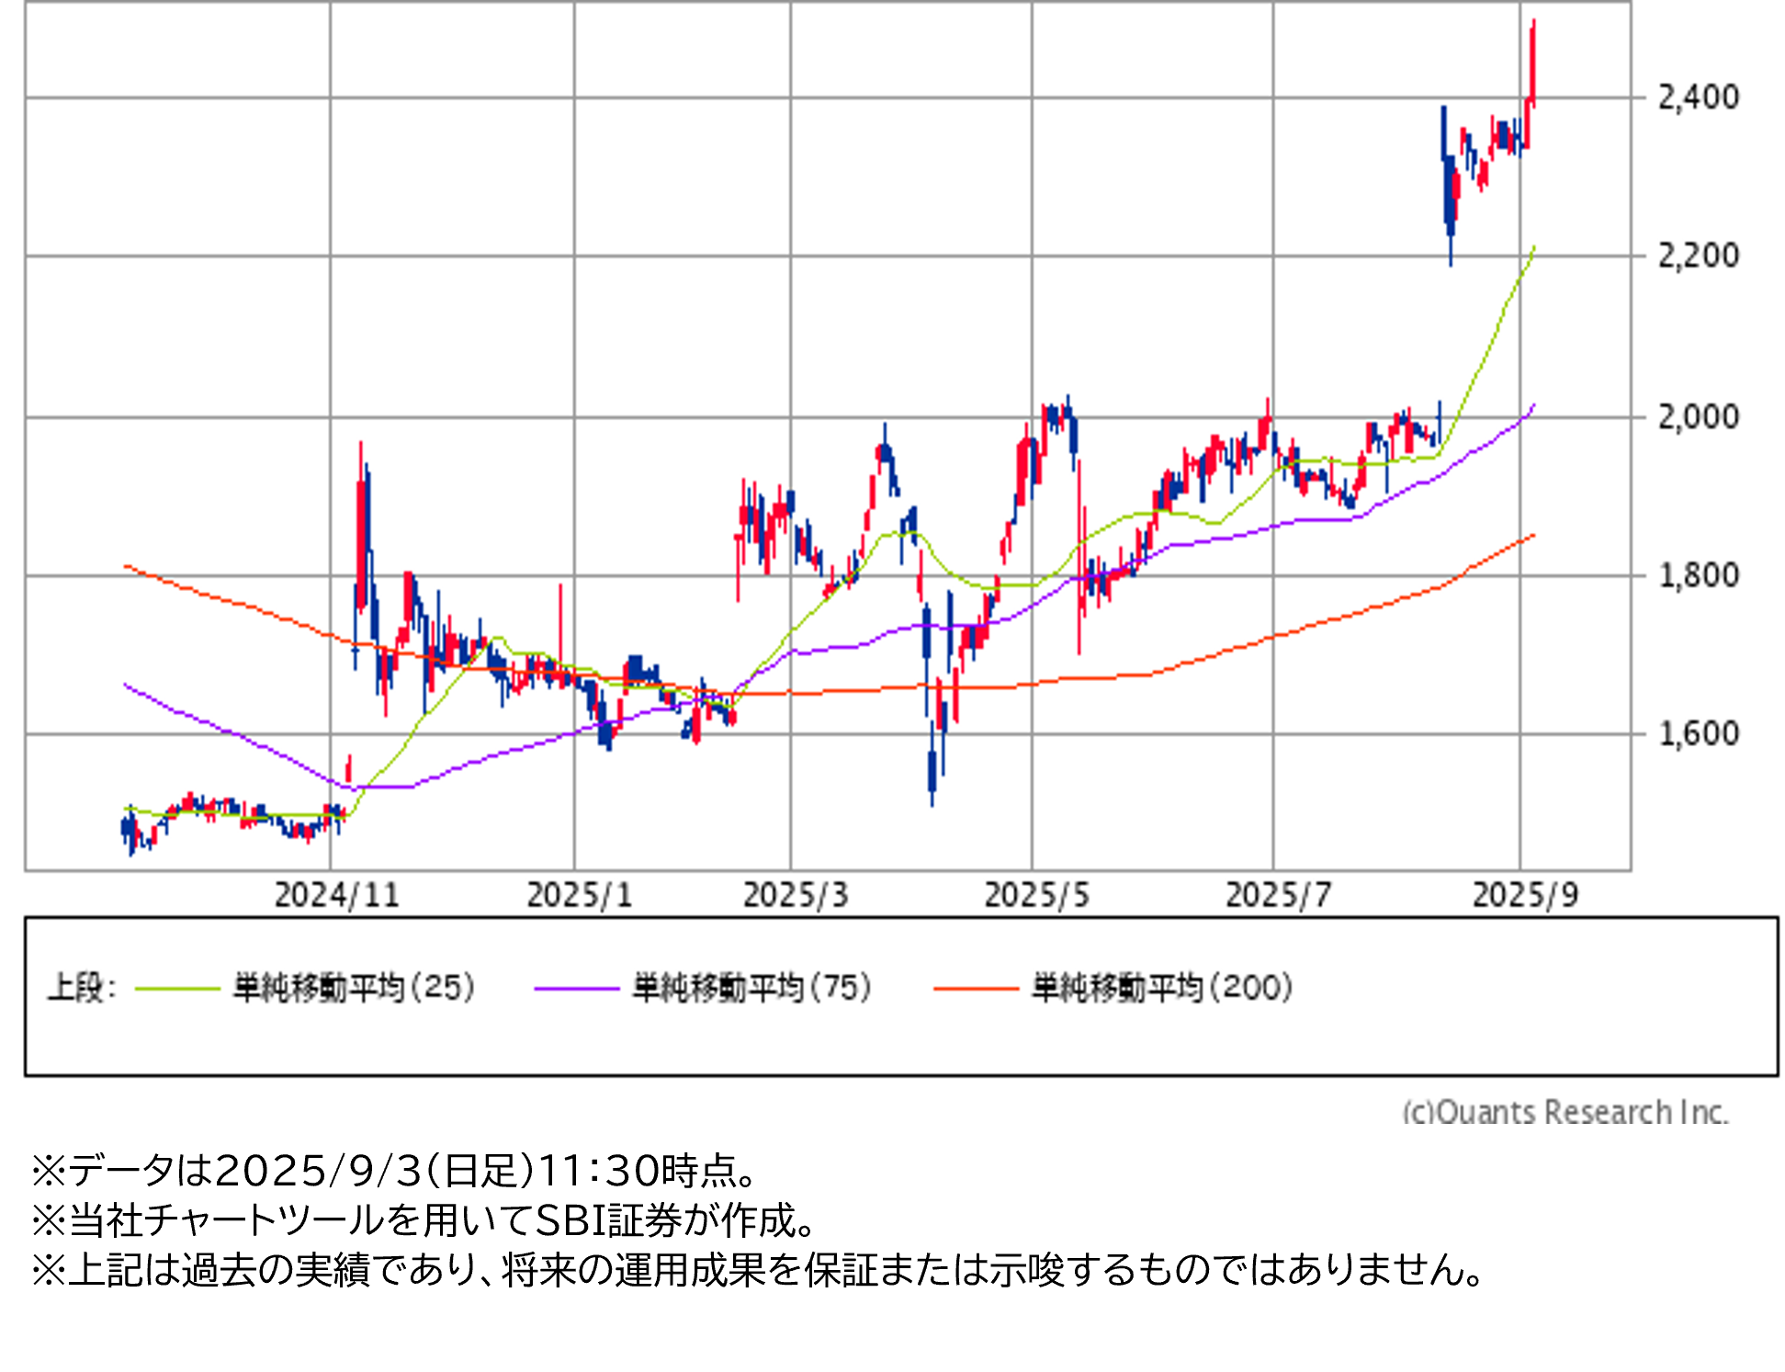The image size is (1785, 1372).
Task: Select the 単純移動平均(75) legend label
Action: (x=751, y=988)
